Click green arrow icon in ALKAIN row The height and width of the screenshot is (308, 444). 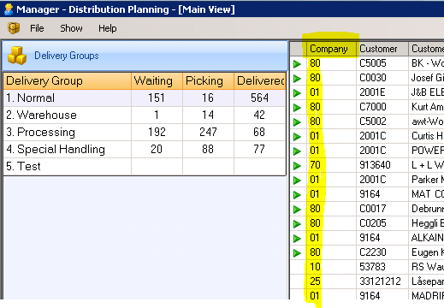[297, 238]
